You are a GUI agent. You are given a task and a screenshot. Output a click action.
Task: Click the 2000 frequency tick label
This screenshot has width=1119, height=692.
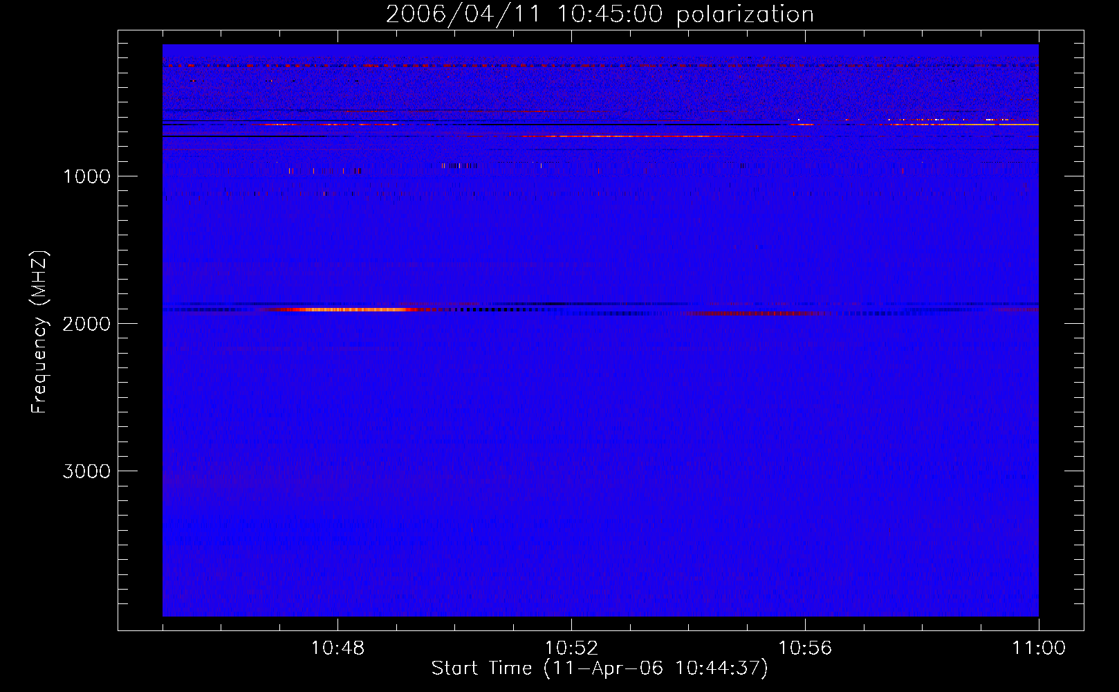[86, 324]
